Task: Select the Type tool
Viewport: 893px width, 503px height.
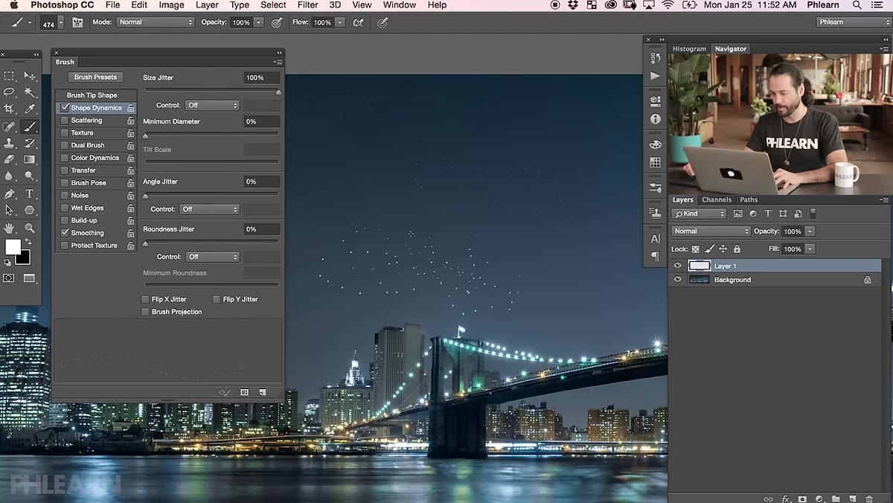Action: point(30,193)
